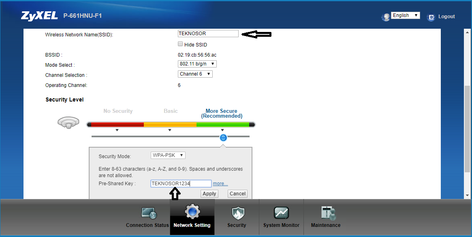Image resolution: width=472 pixels, height=237 pixels.
Task: Click the Security Level heading
Action: pyautogui.click(x=64, y=100)
